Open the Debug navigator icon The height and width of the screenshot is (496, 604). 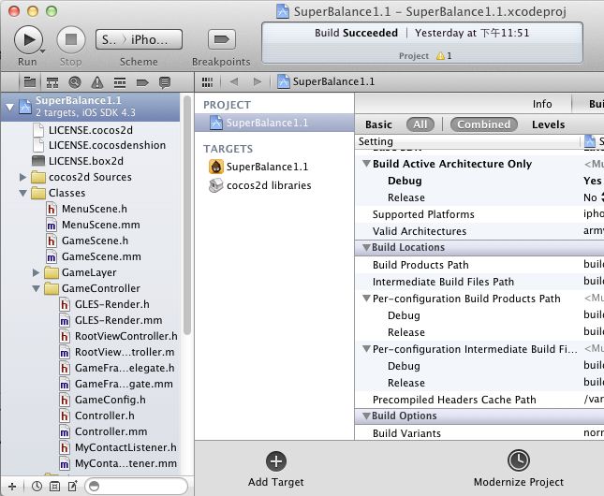click(120, 82)
